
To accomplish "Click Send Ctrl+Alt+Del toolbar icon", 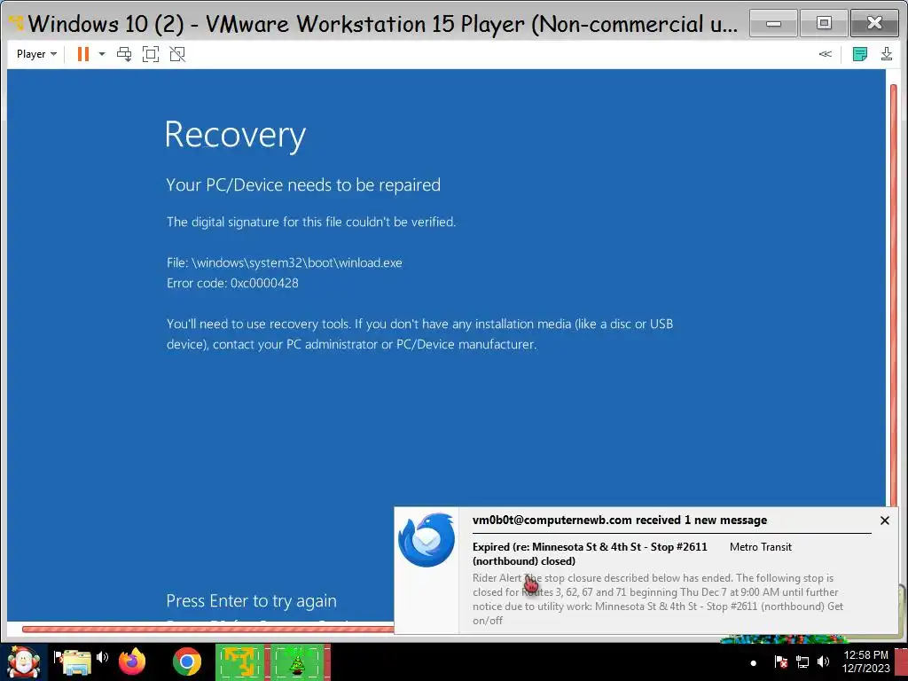I will coord(124,54).
